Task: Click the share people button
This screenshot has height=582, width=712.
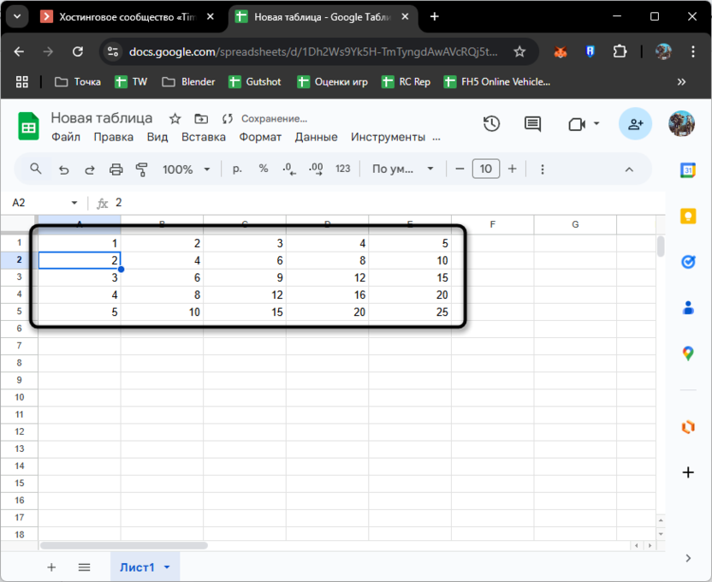Action: click(635, 123)
